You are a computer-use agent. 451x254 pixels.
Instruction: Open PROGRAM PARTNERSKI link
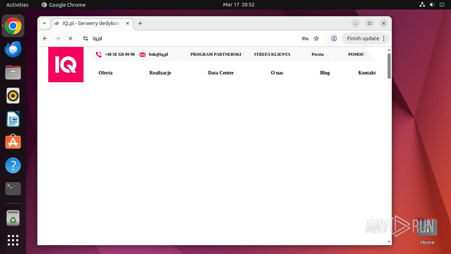(216, 54)
